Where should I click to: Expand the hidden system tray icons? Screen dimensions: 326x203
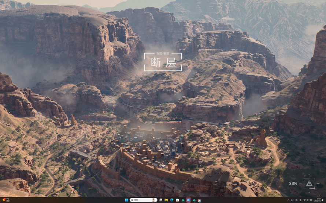coord(288,200)
